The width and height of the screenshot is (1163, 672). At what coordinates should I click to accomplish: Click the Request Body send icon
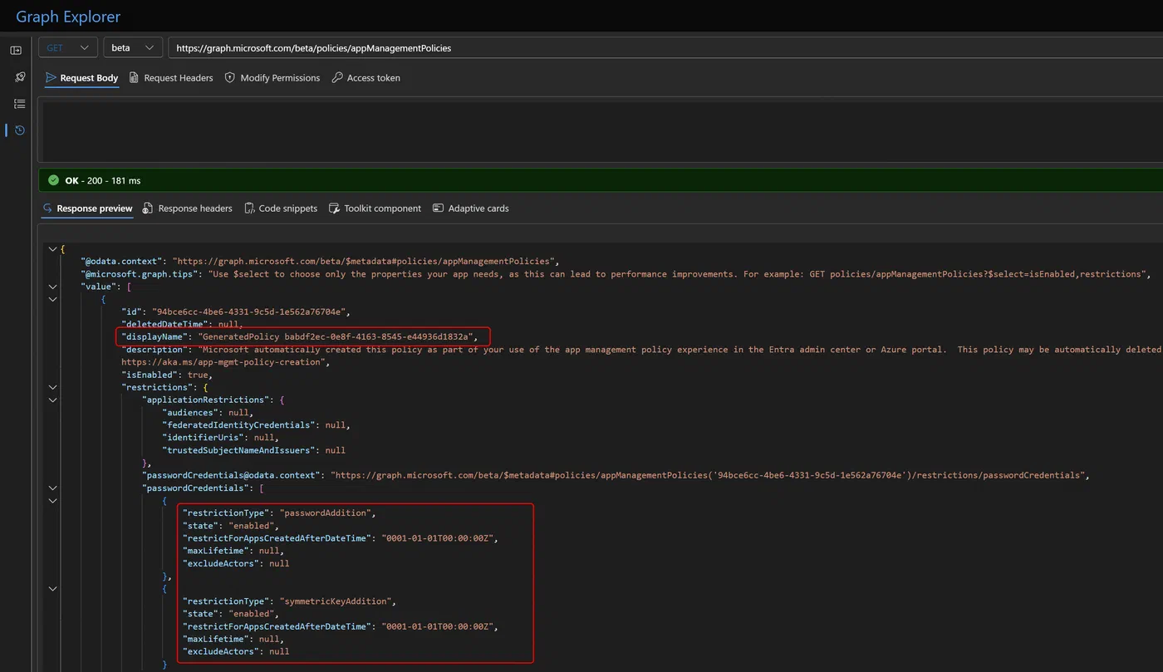[51, 77]
